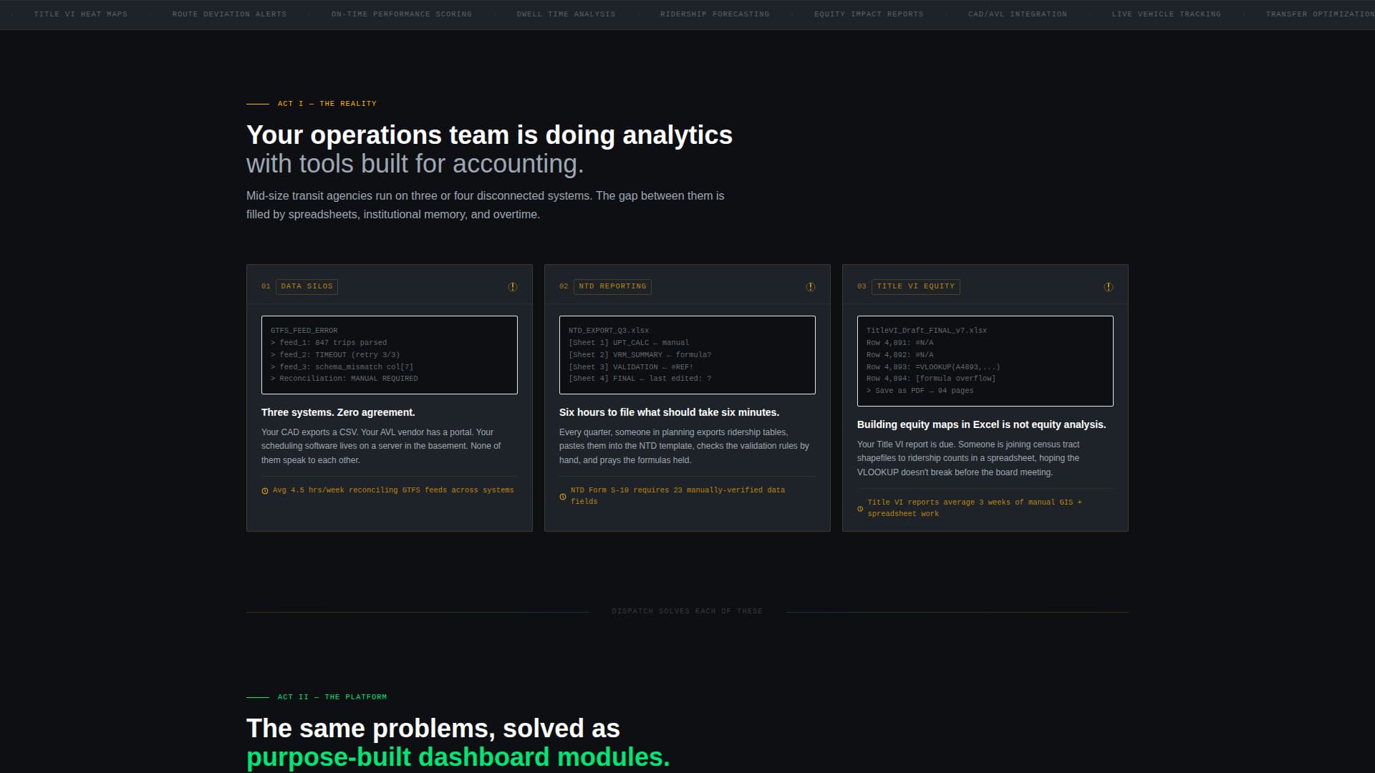
Task: Click 'Three systems. Zero agreement.' heading
Action: click(338, 412)
